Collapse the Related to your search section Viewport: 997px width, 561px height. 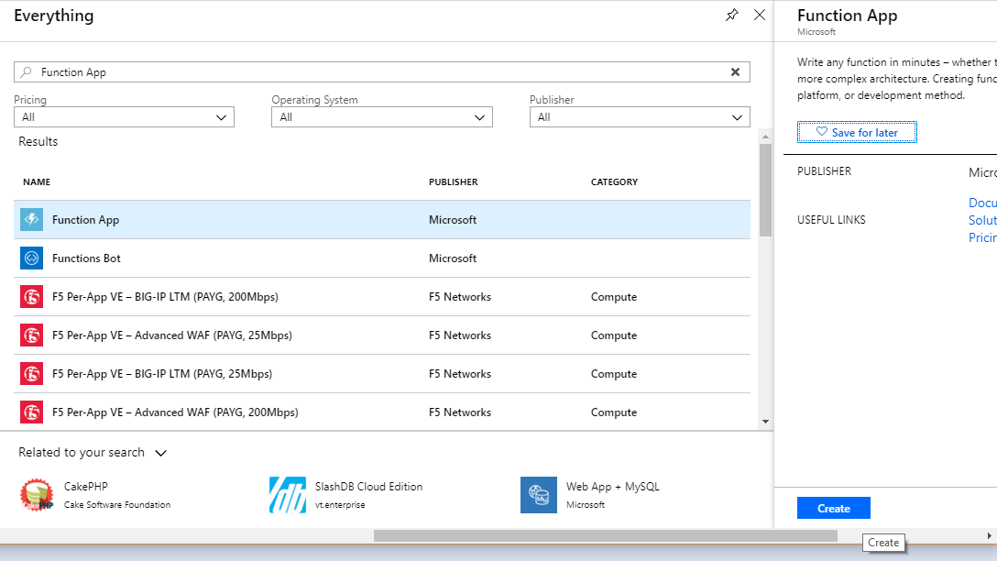coord(161,453)
